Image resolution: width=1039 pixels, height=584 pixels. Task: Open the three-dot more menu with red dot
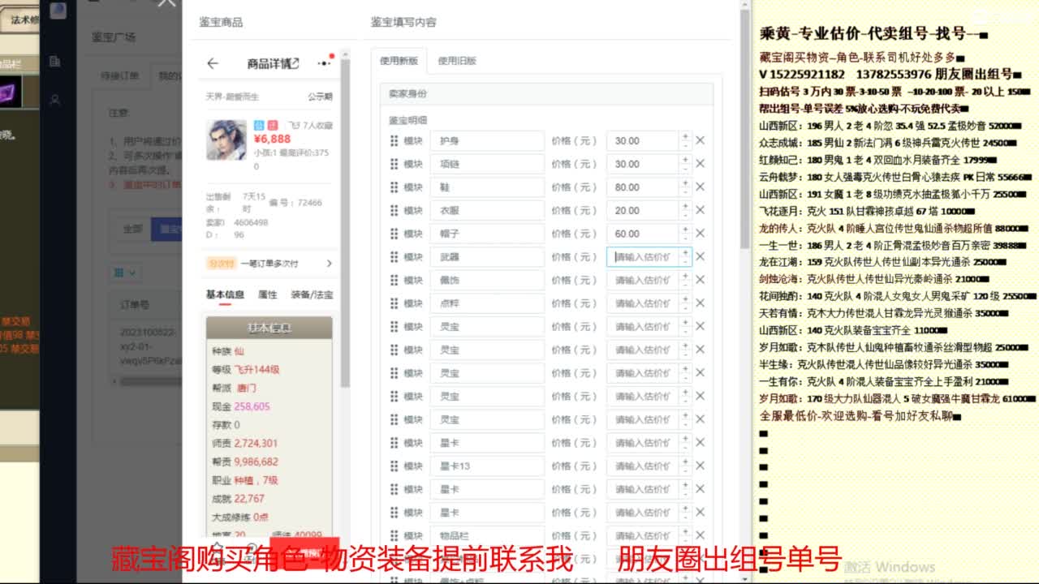pos(325,62)
